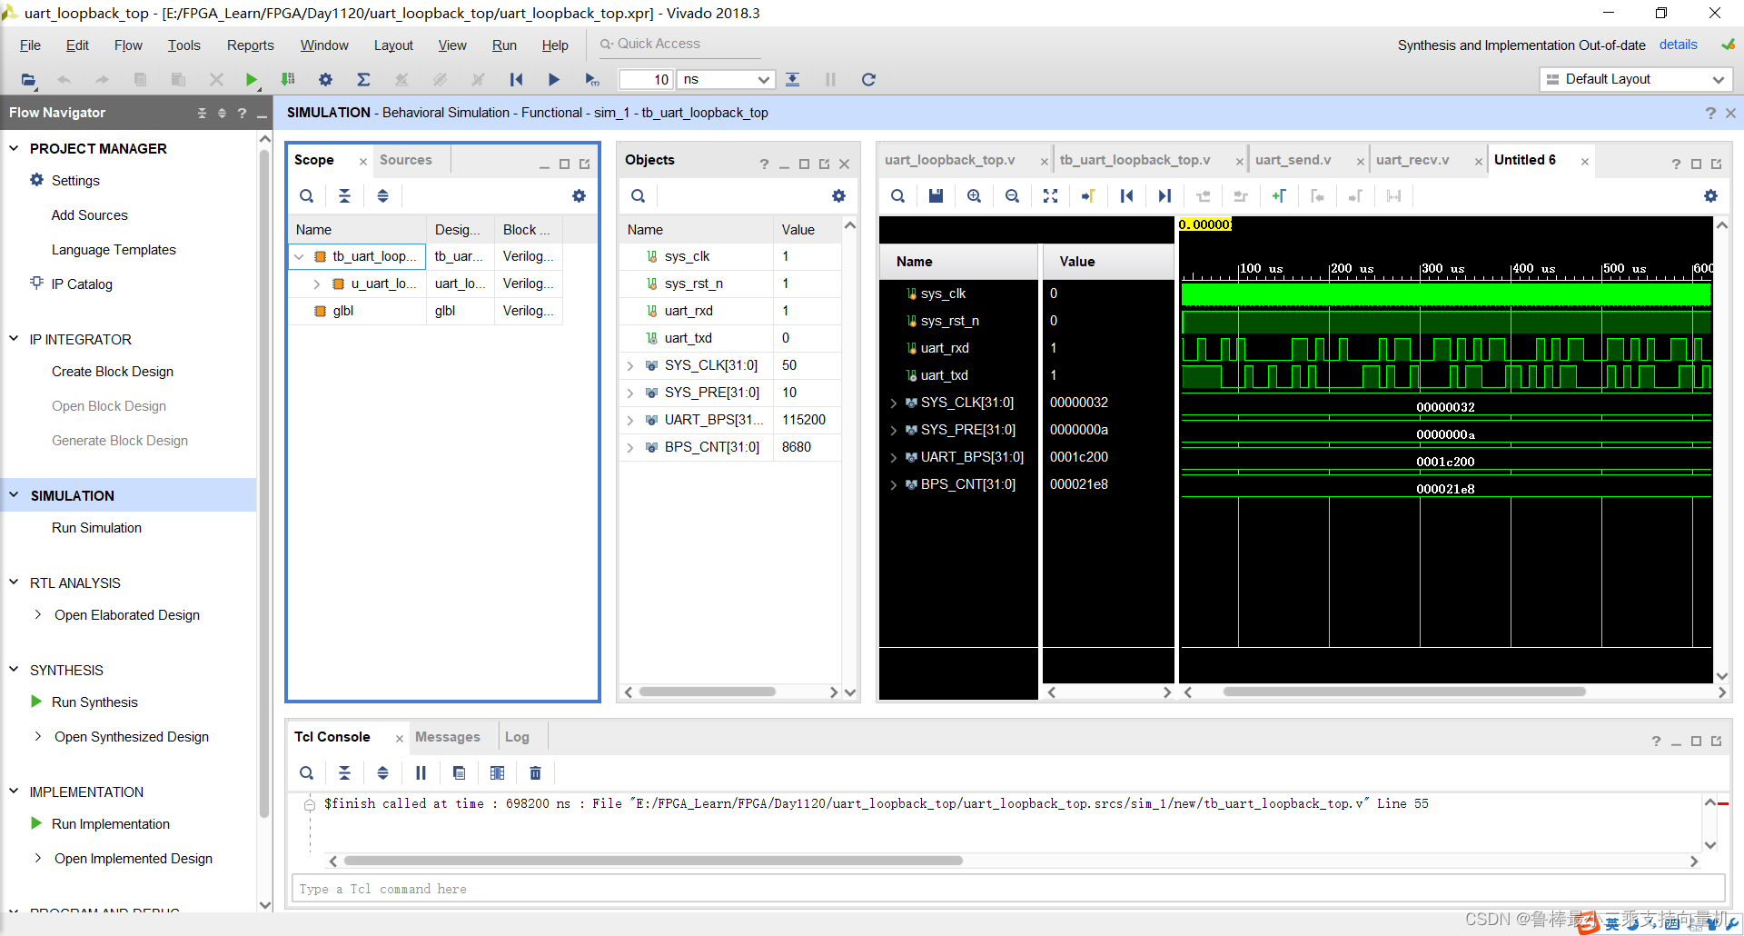Click Add Sources
The height and width of the screenshot is (936, 1744).
[x=89, y=215]
